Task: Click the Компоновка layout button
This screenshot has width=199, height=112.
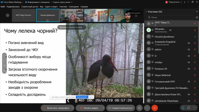Action: pos(134,13)
